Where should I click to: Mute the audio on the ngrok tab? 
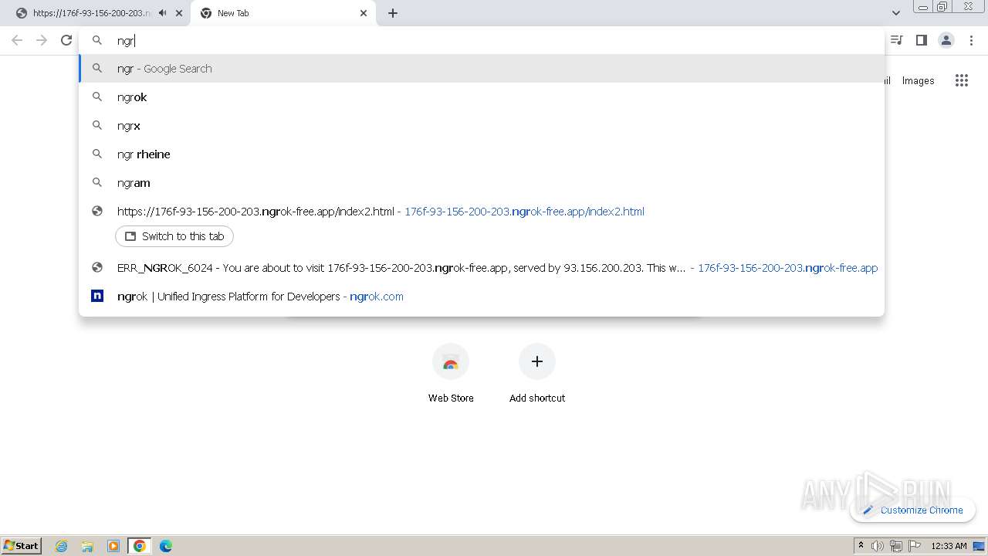pyautogui.click(x=162, y=13)
